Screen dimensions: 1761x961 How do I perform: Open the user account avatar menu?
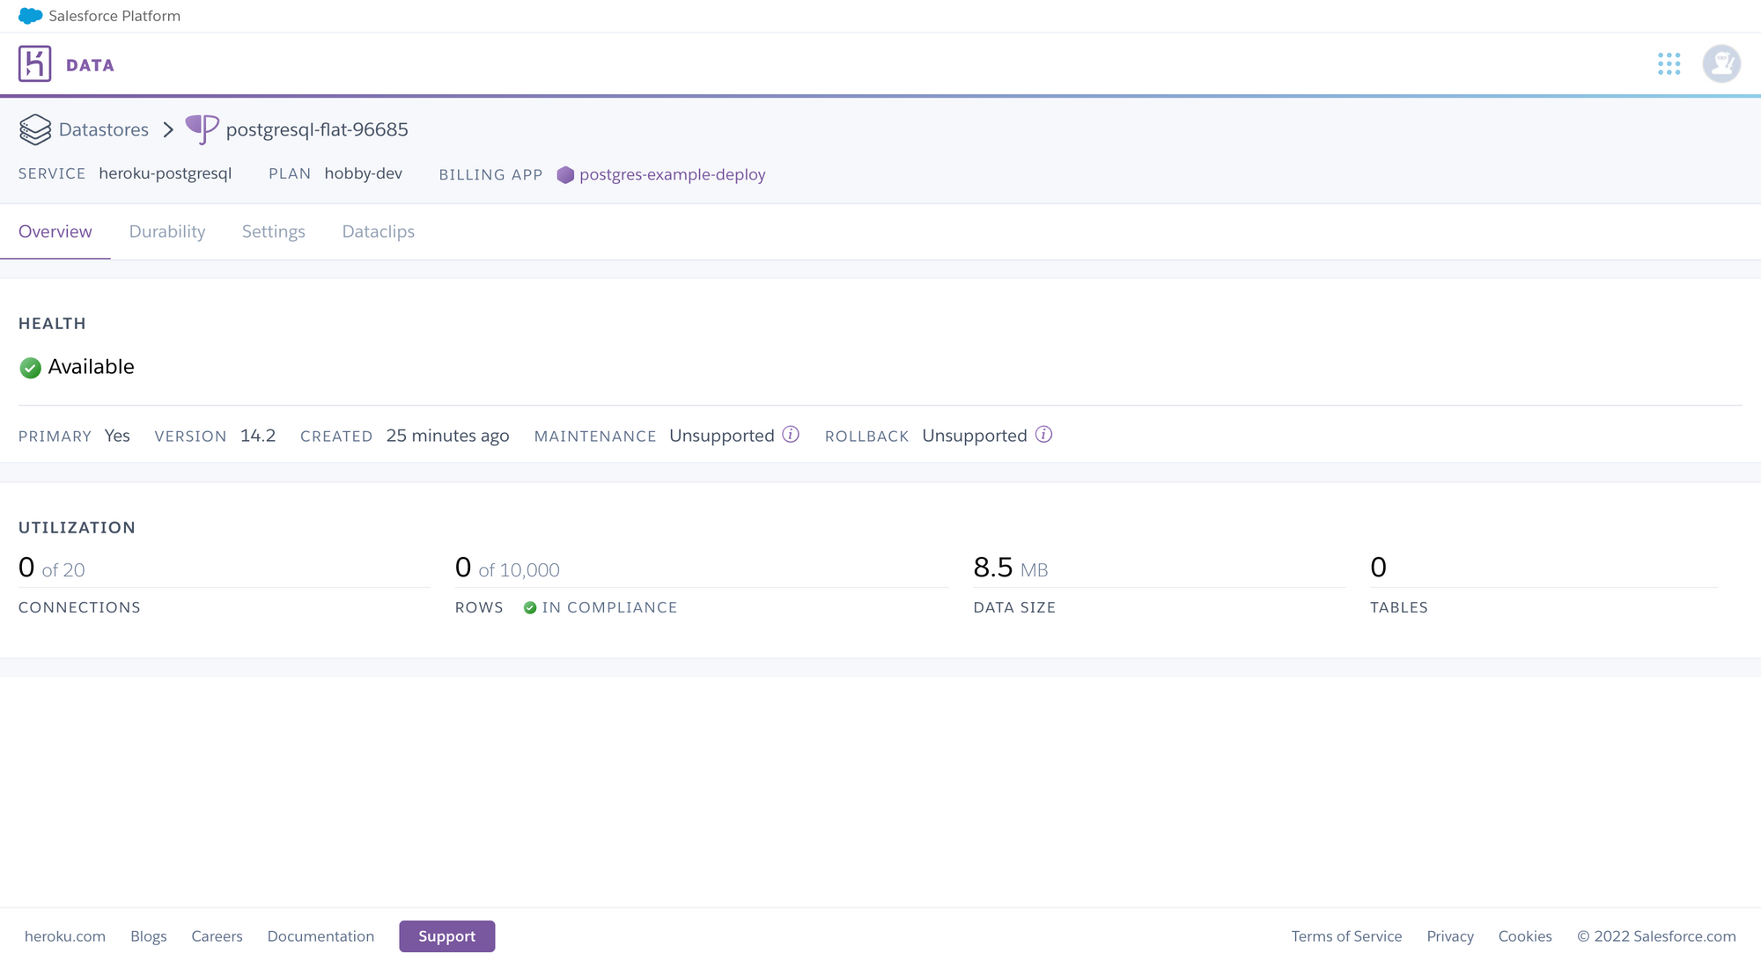click(1721, 63)
